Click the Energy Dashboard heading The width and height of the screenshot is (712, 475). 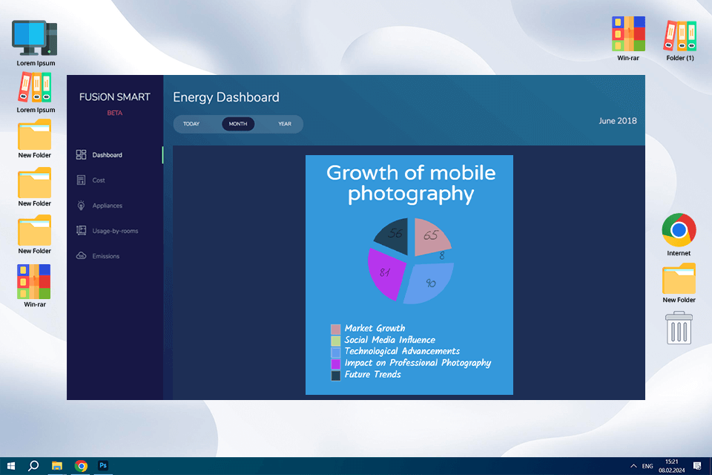click(226, 97)
